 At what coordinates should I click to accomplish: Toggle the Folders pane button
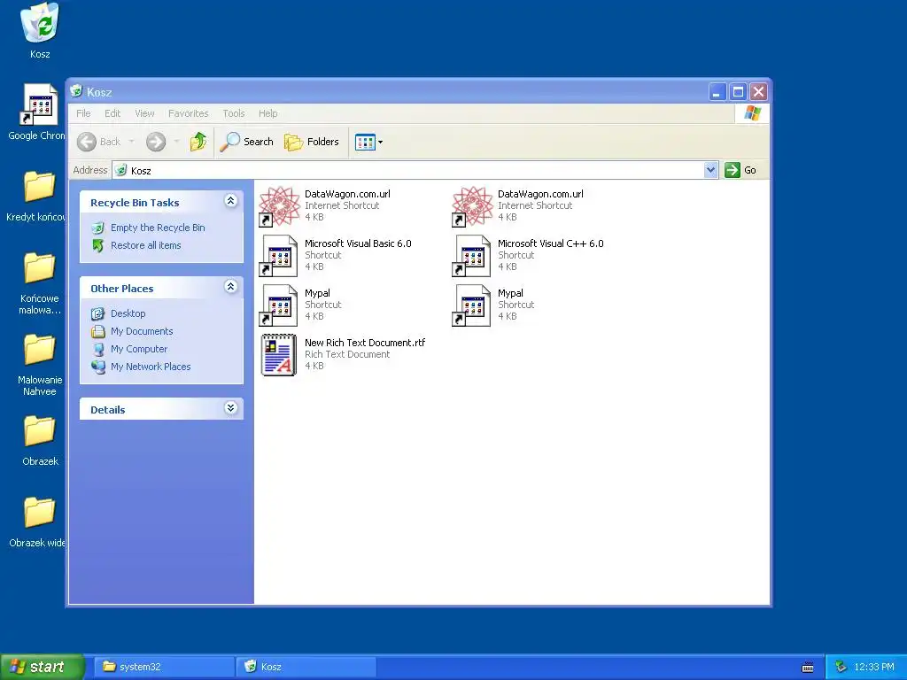pyautogui.click(x=311, y=142)
